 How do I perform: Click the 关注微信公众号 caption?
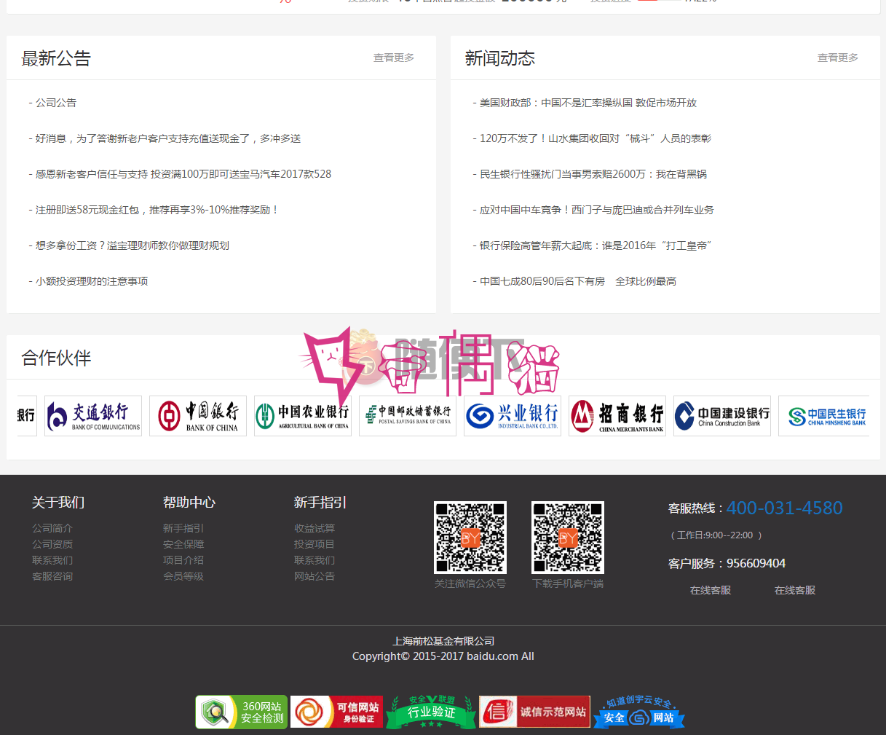tap(470, 583)
